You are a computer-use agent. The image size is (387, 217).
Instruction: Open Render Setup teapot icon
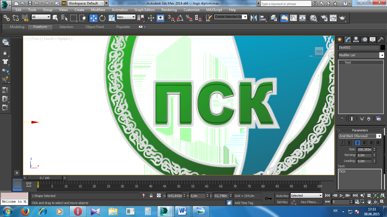click(x=324, y=18)
